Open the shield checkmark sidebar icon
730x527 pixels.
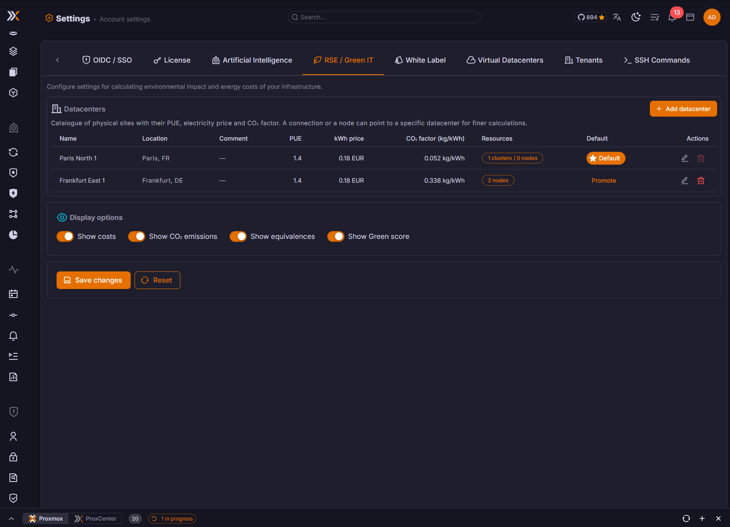(x=13, y=498)
